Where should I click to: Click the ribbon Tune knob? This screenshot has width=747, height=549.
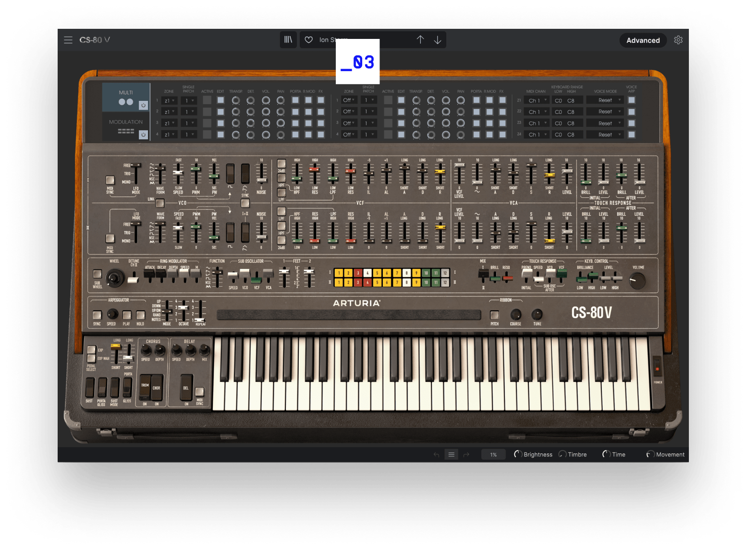[x=537, y=315]
